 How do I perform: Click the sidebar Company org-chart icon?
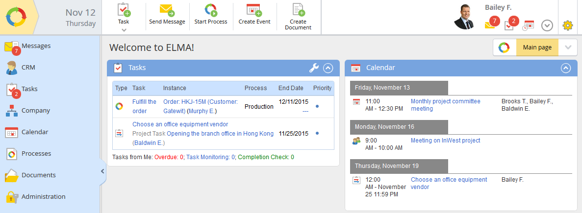12,111
